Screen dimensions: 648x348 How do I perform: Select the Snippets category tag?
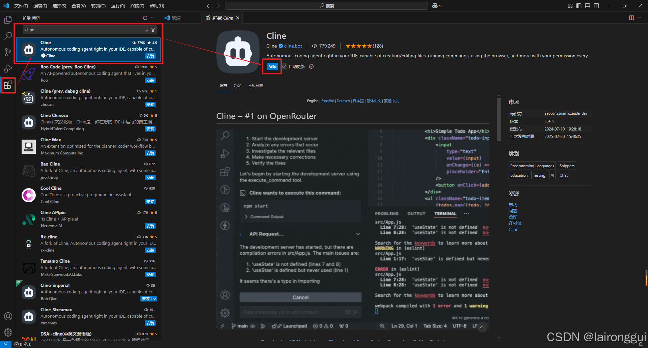[567, 166]
